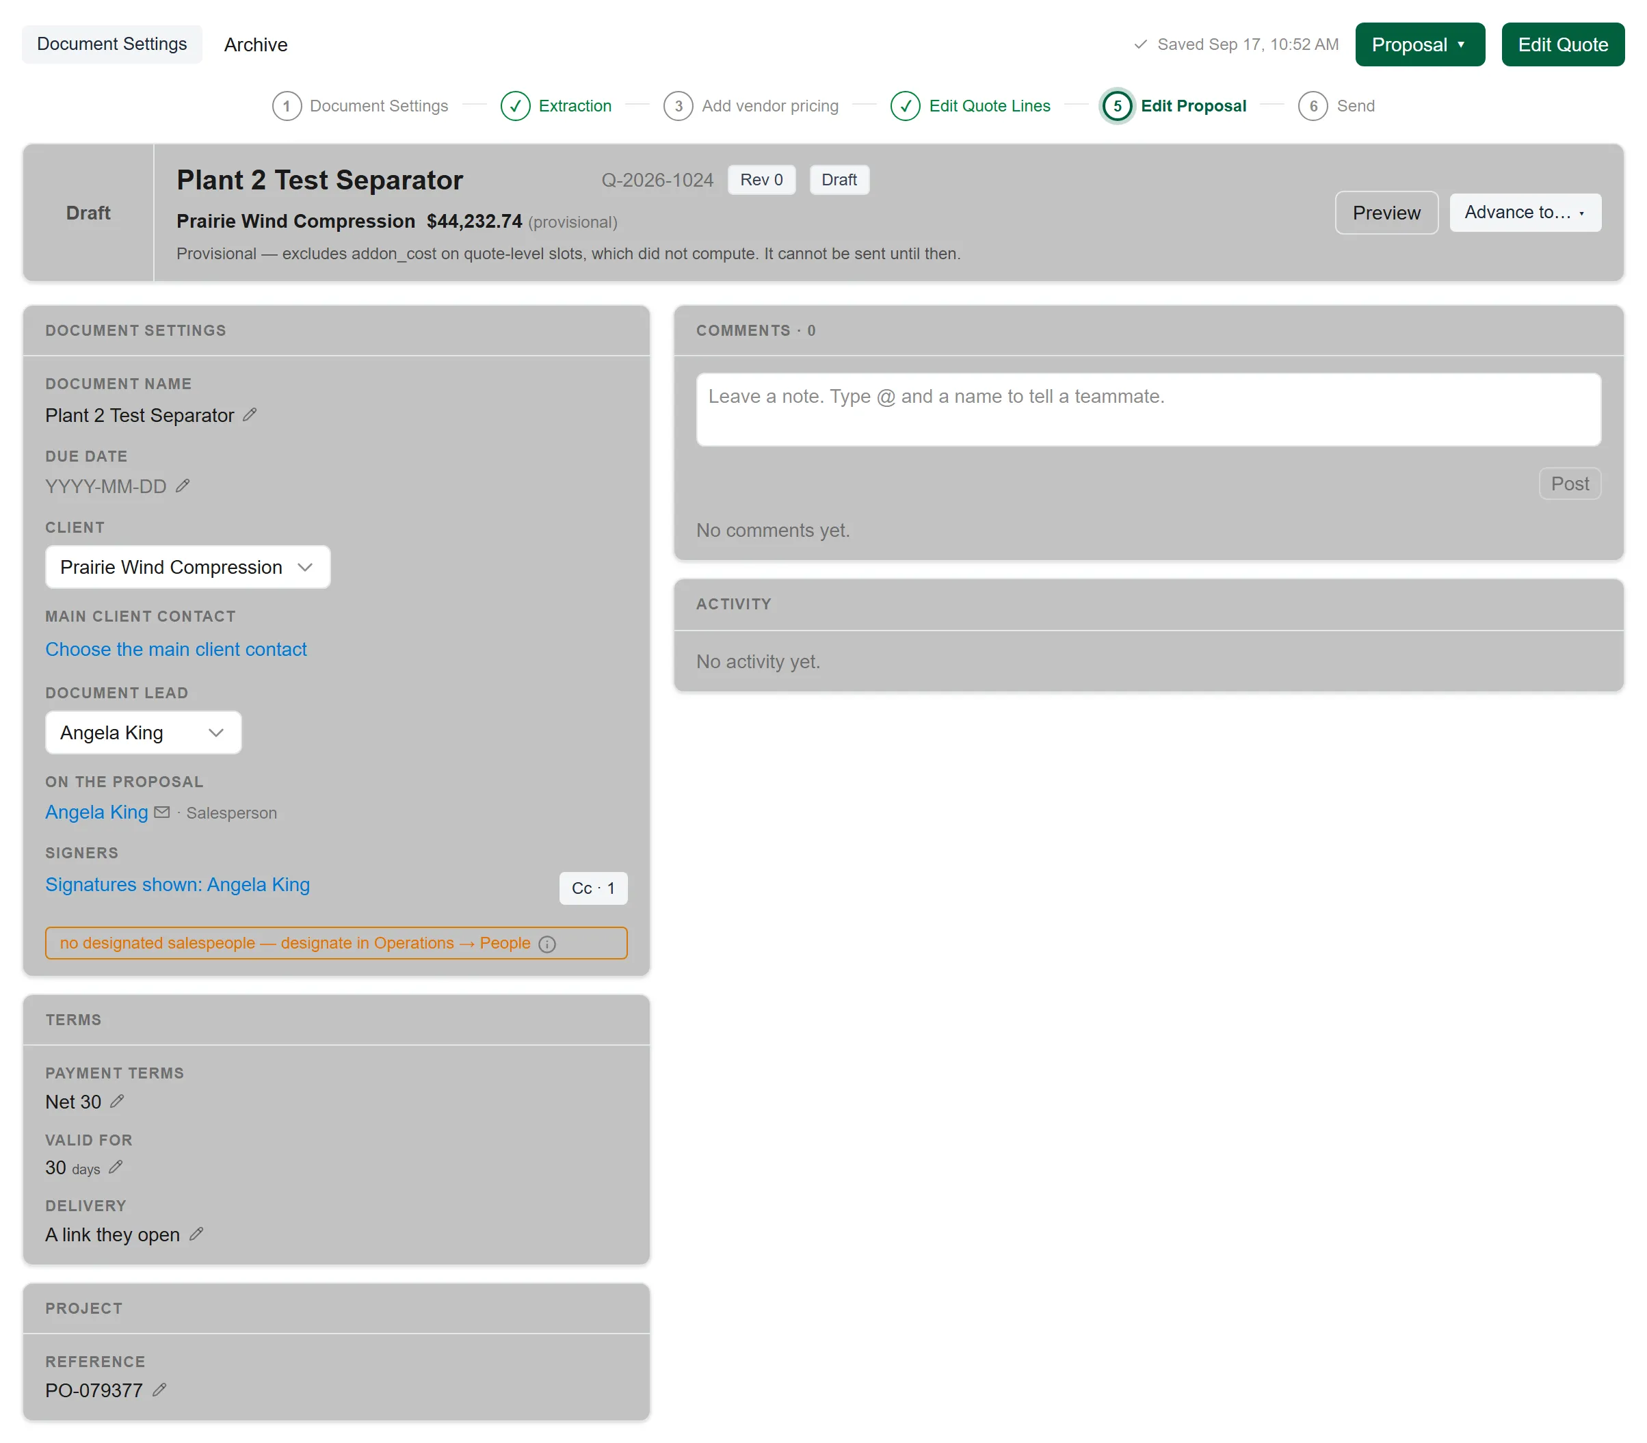Image resolution: width=1647 pixels, height=1443 pixels.
Task: Open the Angela King salesperson link
Action: (96, 812)
